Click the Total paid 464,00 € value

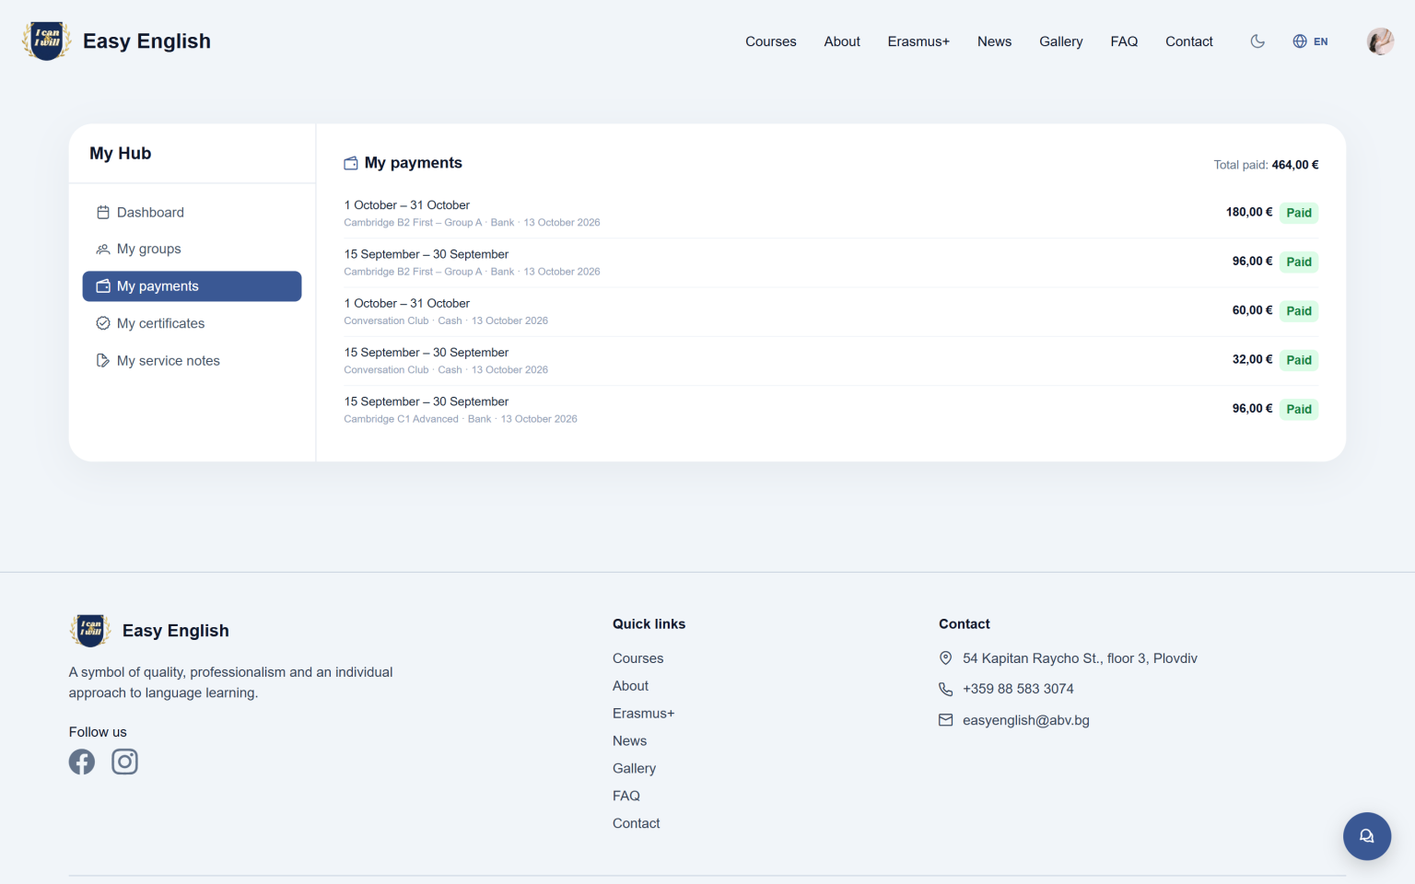(x=1295, y=165)
